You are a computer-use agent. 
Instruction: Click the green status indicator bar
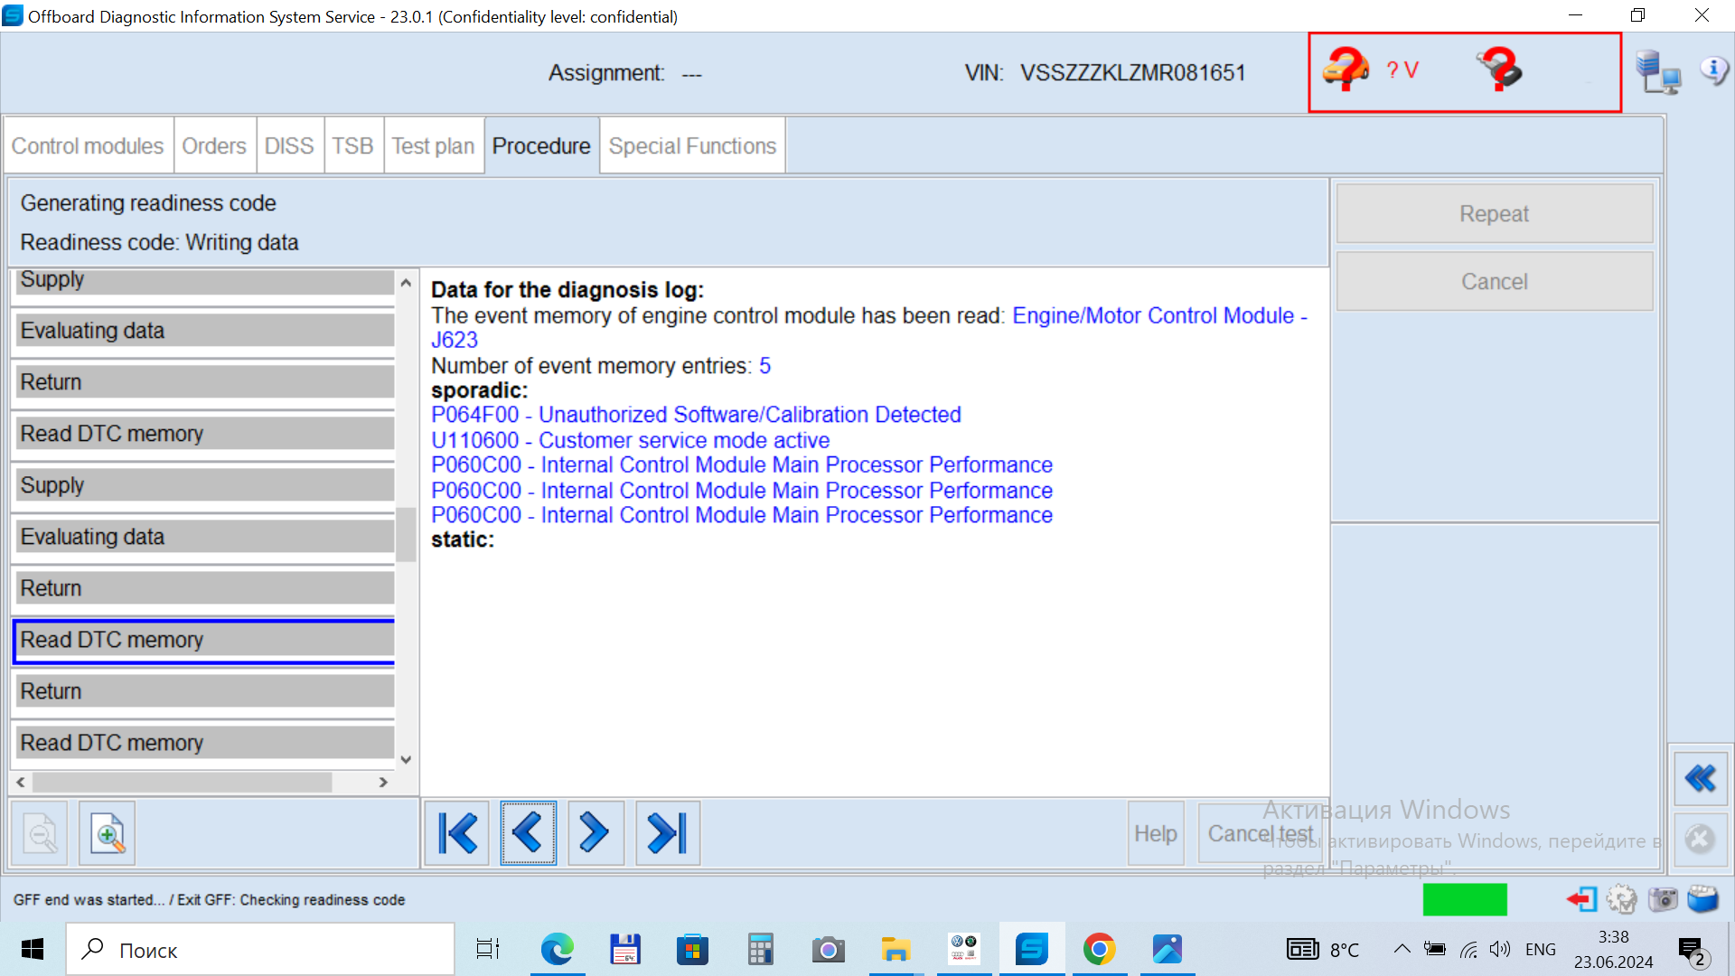click(x=1464, y=899)
